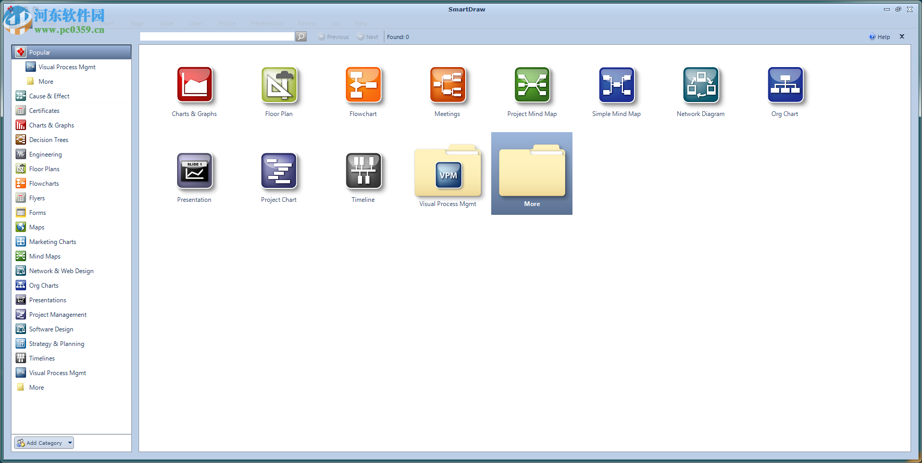This screenshot has height=463, width=922.
Task: Open Help beside the panel close X
Action: [x=879, y=37]
